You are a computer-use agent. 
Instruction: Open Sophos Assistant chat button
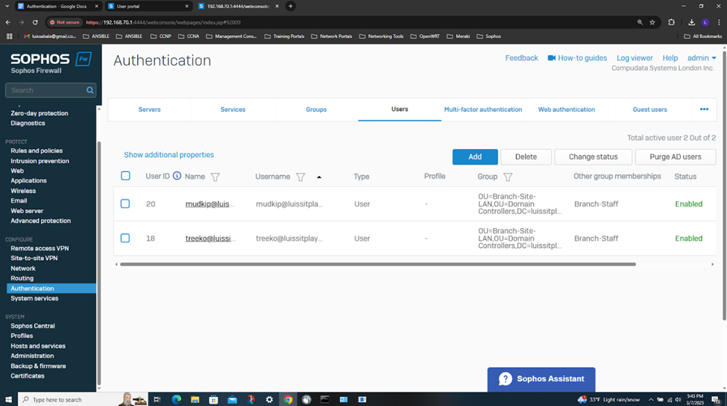point(541,379)
